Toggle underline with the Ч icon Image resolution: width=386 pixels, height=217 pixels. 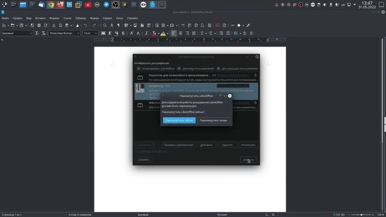coord(116,33)
